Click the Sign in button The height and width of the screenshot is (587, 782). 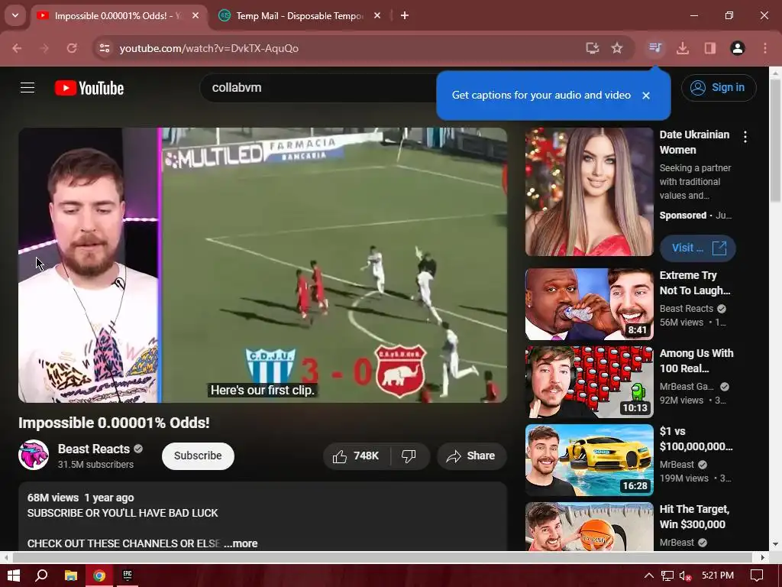(x=719, y=87)
